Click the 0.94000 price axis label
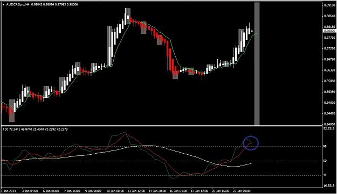337x194 pixels. pyautogui.click(x=329, y=124)
